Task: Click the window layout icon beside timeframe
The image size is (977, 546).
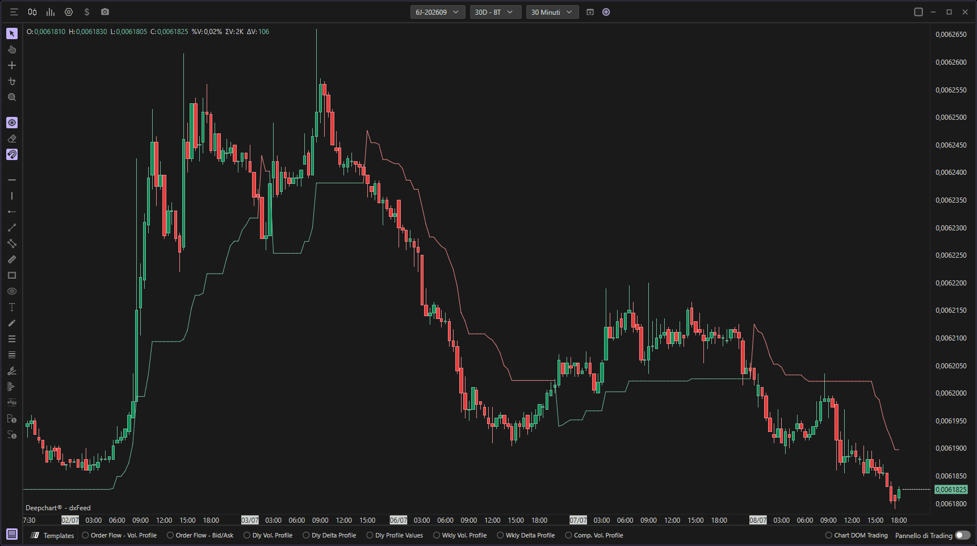Action: pyautogui.click(x=590, y=12)
